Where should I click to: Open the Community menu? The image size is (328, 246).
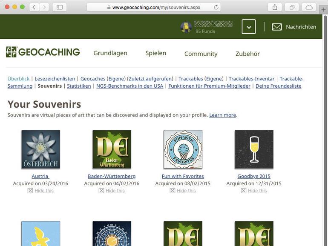[201, 54]
